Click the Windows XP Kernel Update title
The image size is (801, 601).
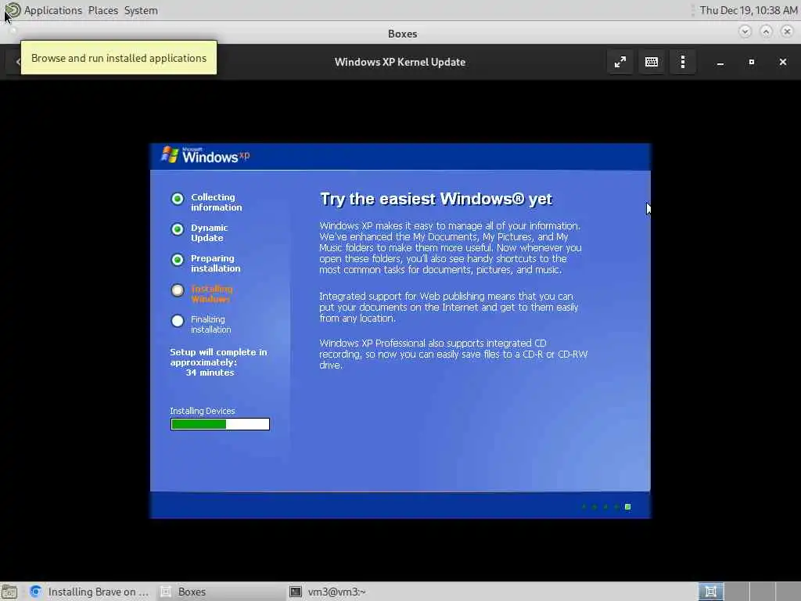pyautogui.click(x=400, y=63)
